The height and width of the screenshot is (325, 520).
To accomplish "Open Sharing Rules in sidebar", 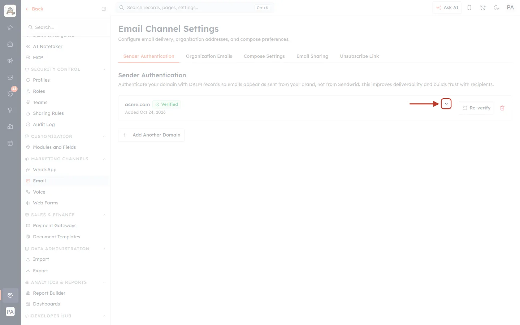I will (x=48, y=113).
